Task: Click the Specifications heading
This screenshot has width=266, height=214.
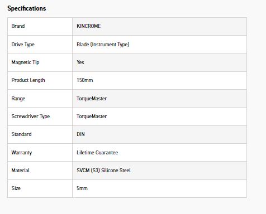Action: pos(27,8)
